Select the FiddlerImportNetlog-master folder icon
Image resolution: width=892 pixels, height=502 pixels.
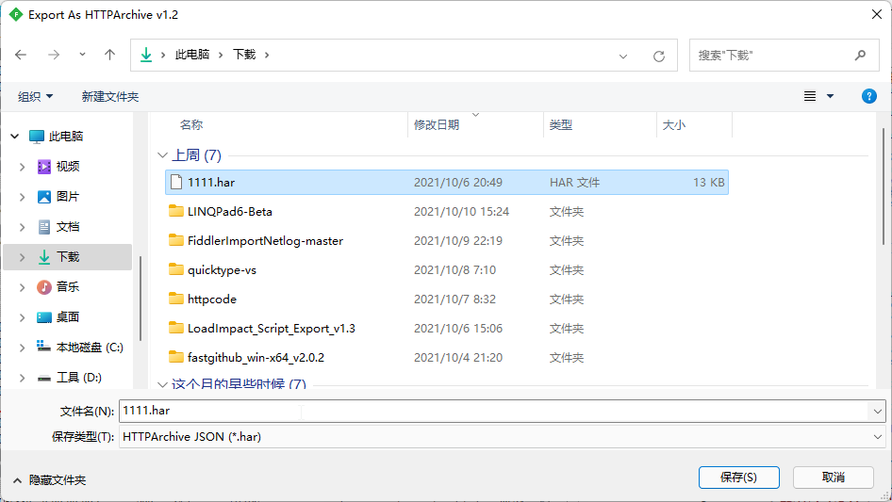(176, 240)
